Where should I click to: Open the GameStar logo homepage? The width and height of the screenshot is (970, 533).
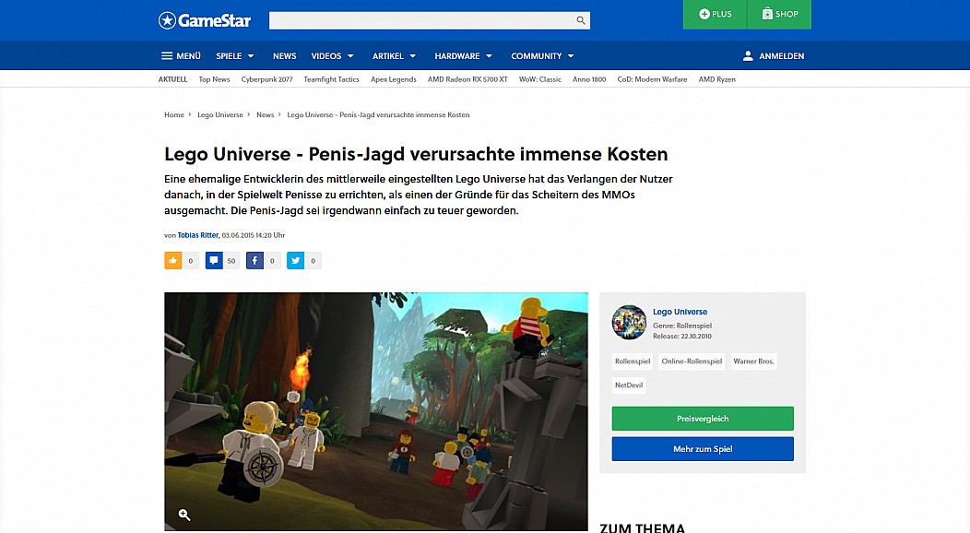pyautogui.click(x=205, y=20)
